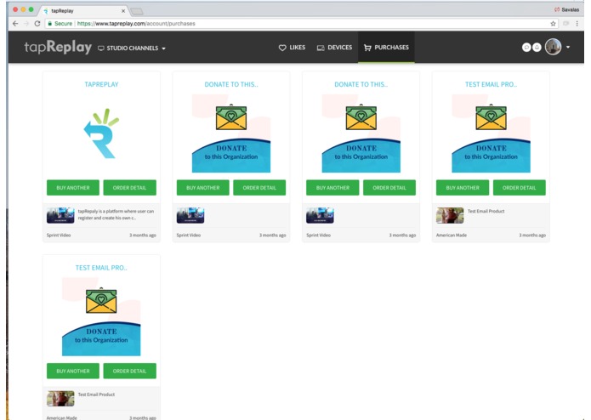The height and width of the screenshot is (420, 591).
Task: Click the second Donate card's donation image
Action: coord(361,133)
